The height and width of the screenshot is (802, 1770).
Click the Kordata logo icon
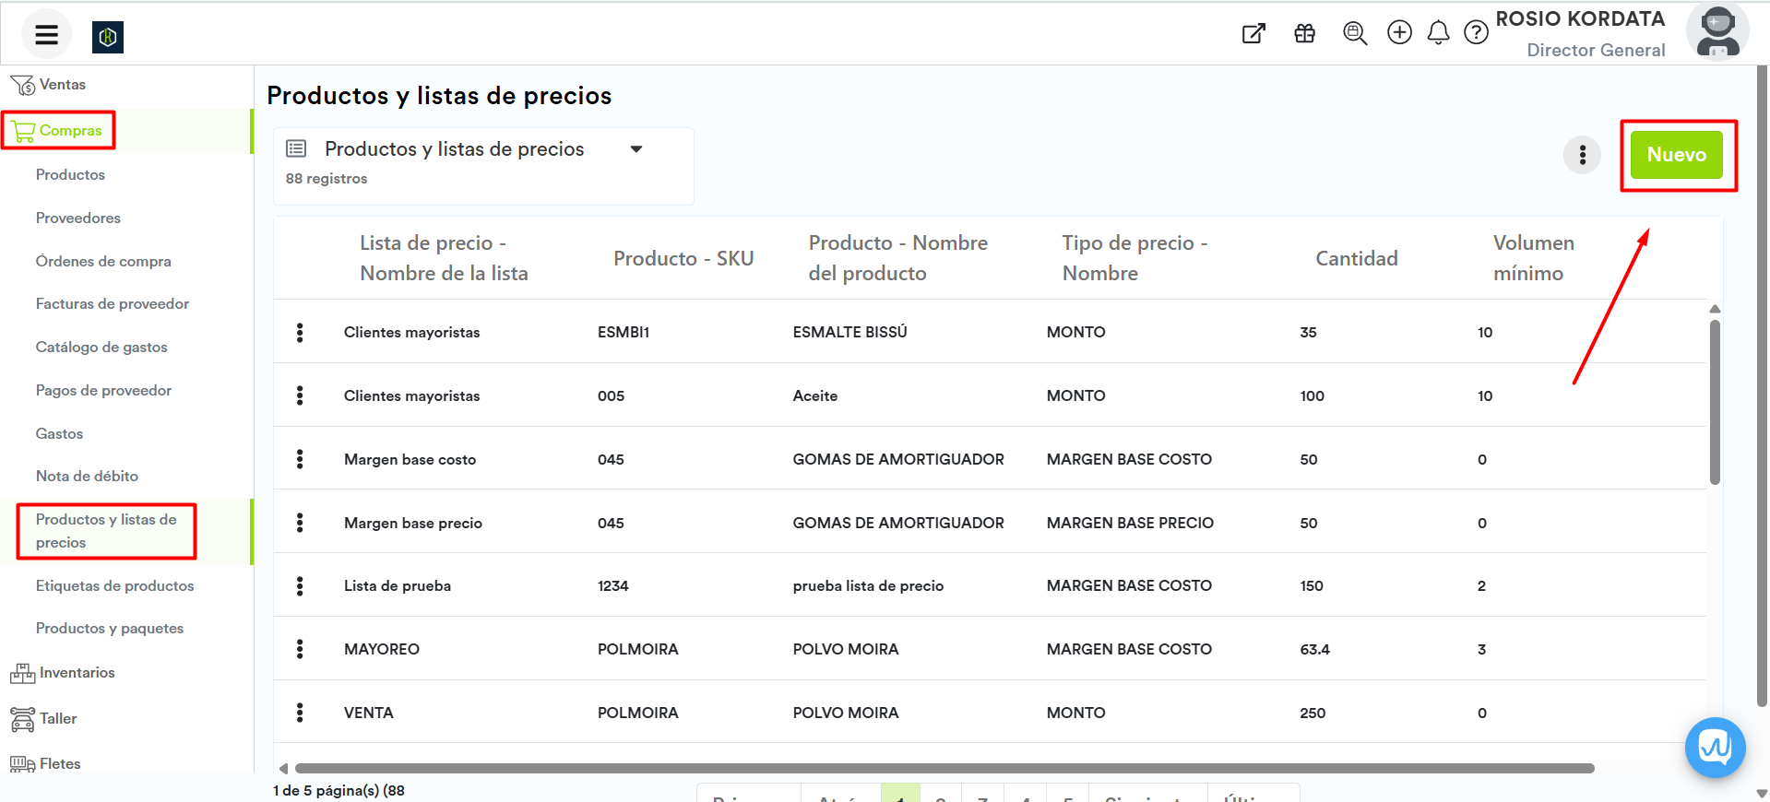click(108, 37)
